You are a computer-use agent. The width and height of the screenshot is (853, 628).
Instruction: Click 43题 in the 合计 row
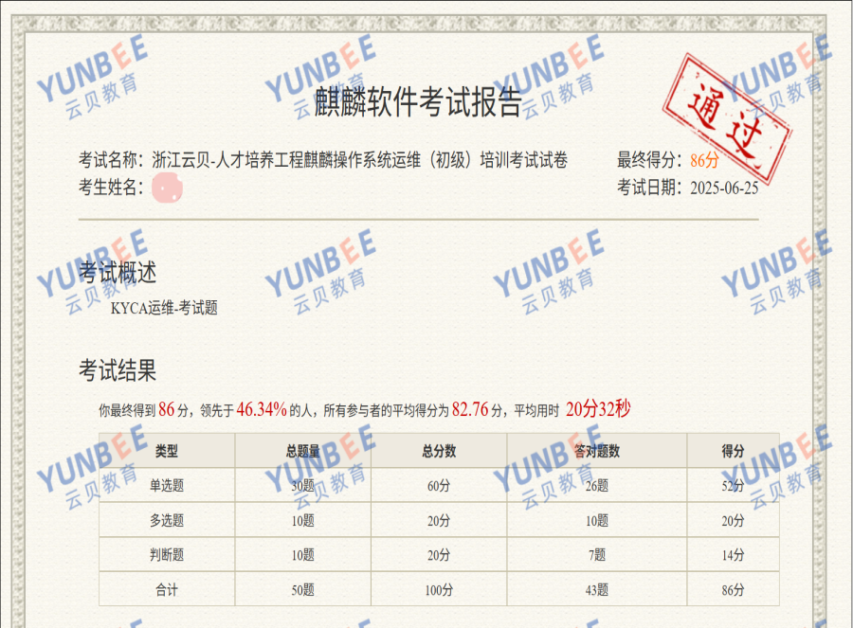pyautogui.click(x=597, y=590)
